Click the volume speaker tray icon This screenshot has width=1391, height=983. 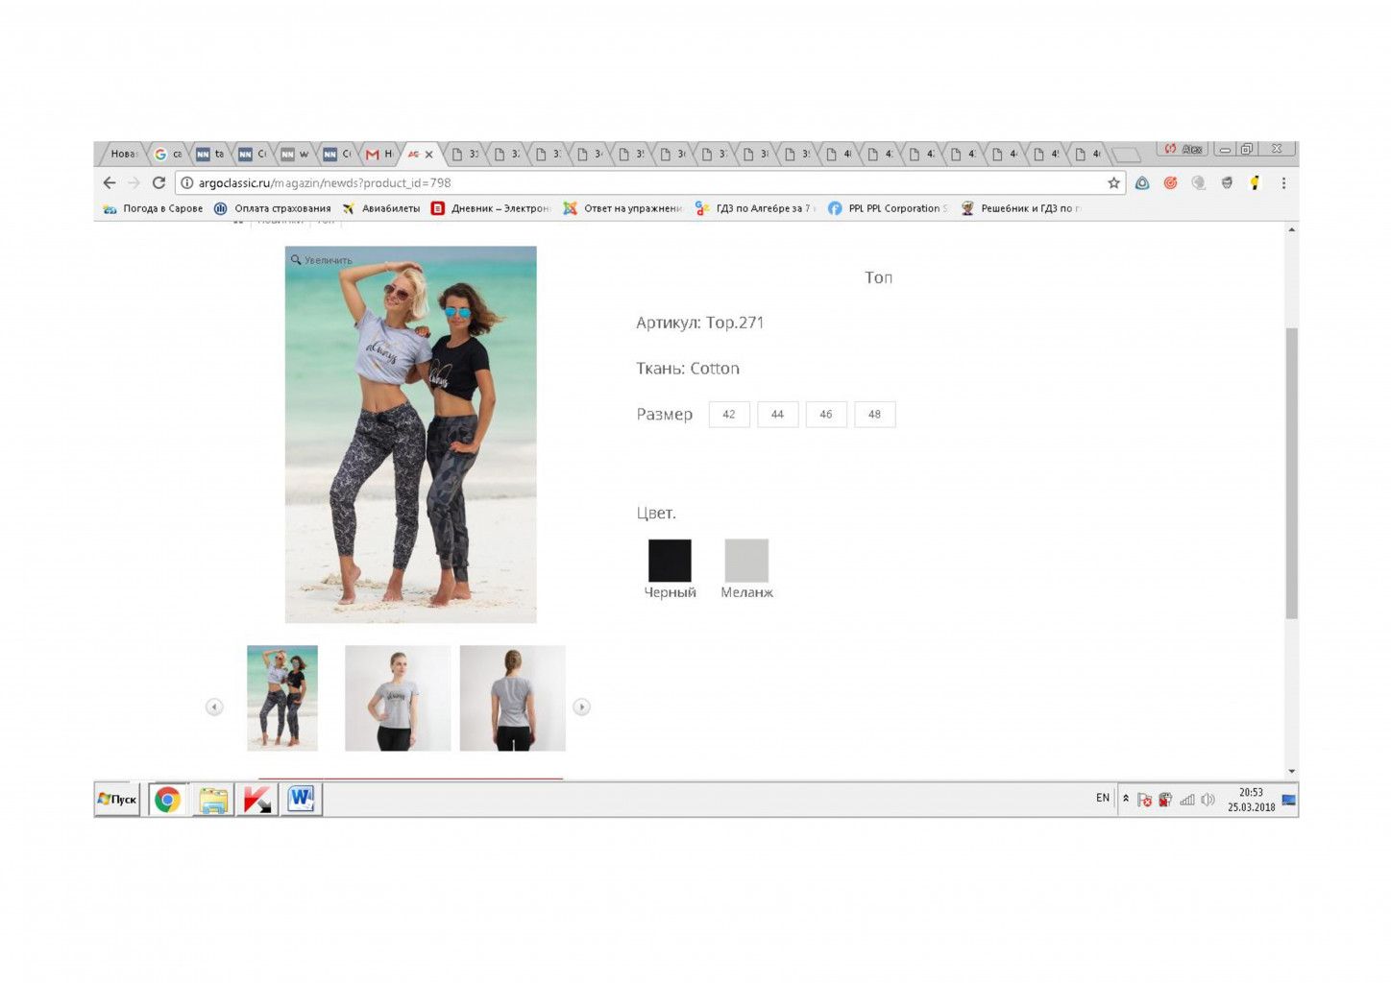tap(1208, 800)
